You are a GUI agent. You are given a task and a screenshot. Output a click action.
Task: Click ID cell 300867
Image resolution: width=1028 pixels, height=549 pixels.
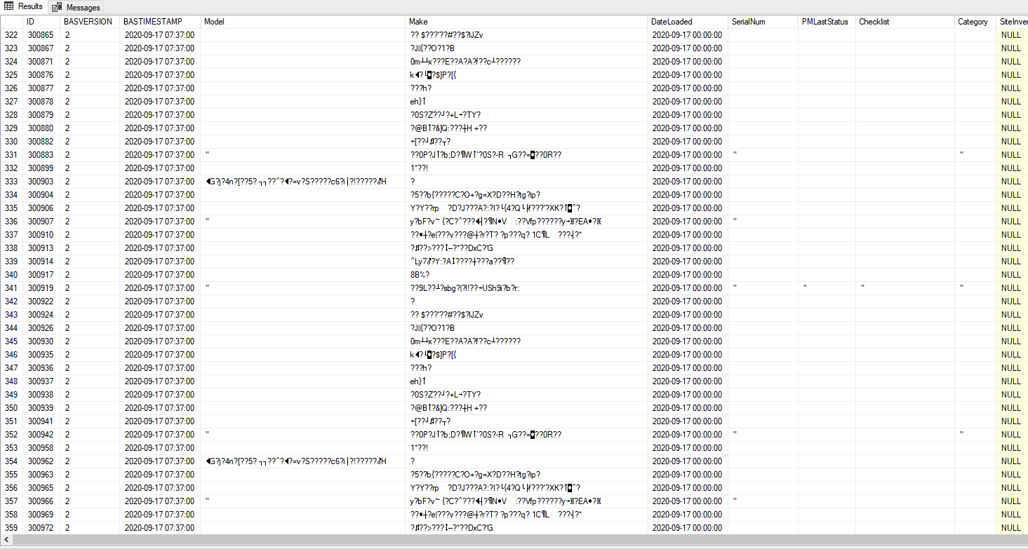coord(42,48)
